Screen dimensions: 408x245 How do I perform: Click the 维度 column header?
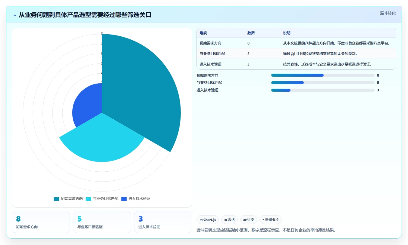(x=203, y=33)
